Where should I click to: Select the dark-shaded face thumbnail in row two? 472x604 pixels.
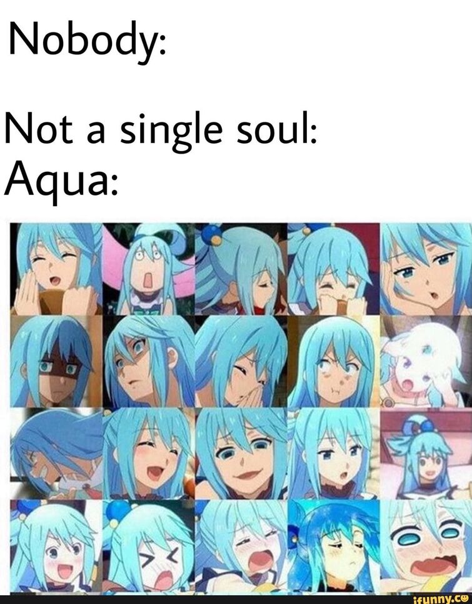(x=56, y=361)
